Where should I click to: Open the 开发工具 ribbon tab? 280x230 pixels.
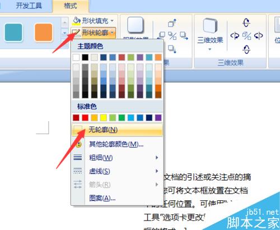coord(29,6)
